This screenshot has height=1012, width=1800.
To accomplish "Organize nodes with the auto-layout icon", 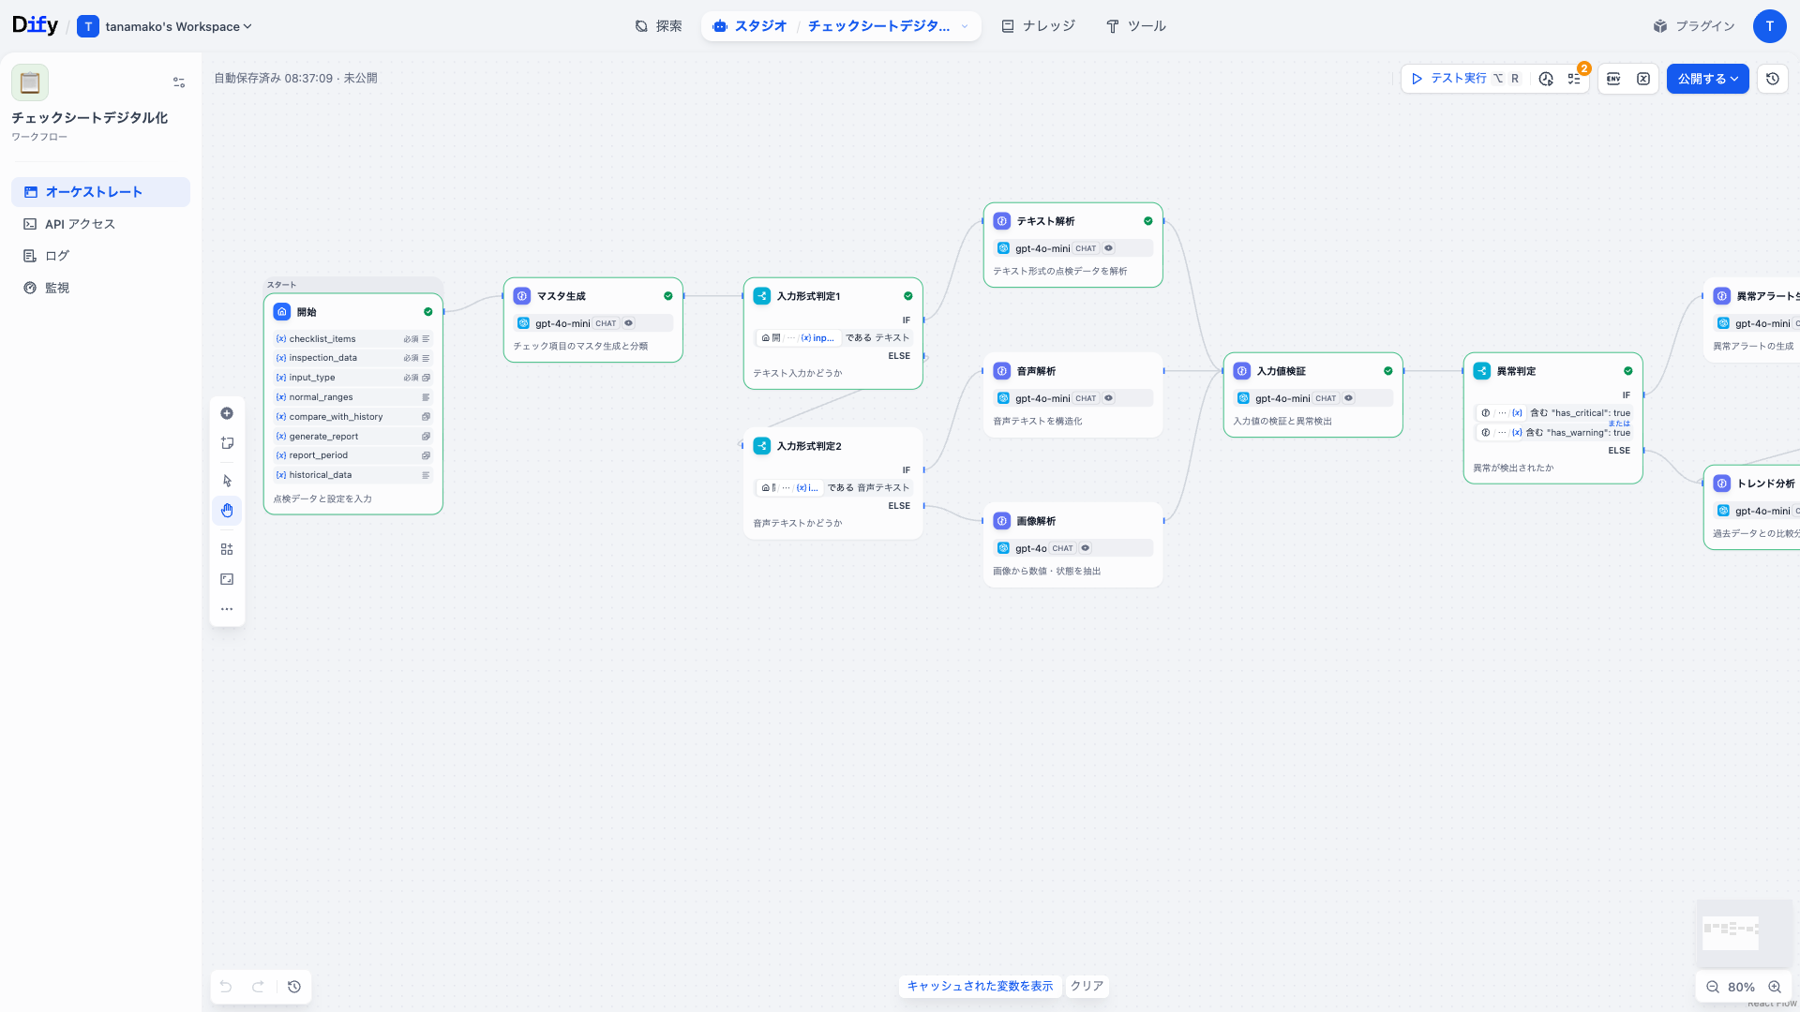I will [226, 548].
